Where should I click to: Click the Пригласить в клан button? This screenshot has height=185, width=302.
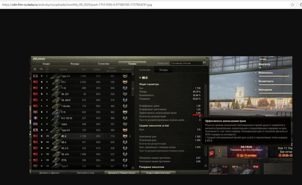click(x=86, y=173)
